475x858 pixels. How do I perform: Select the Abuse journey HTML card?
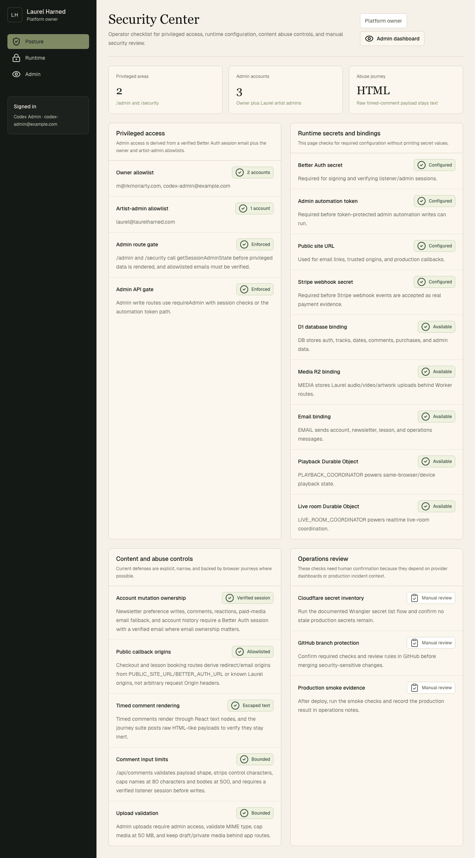pos(406,90)
